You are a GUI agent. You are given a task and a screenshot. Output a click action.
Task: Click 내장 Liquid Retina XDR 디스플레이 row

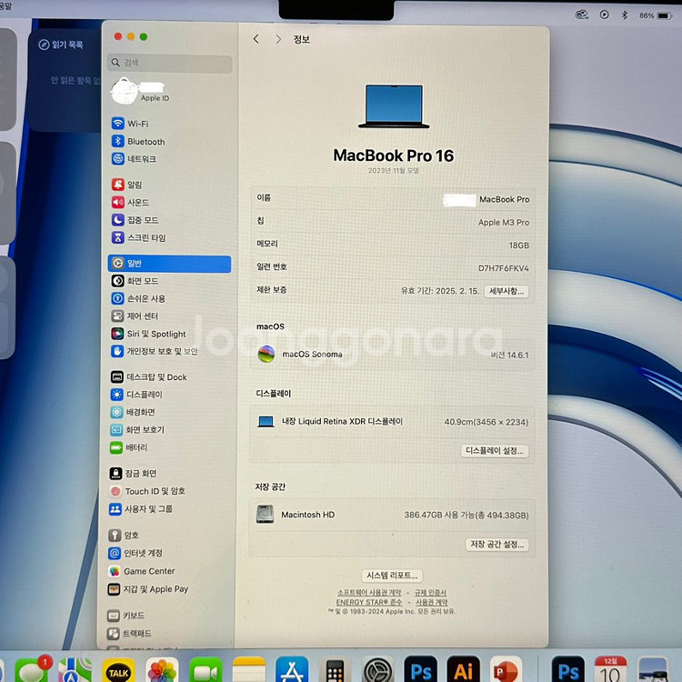(392, 421)
